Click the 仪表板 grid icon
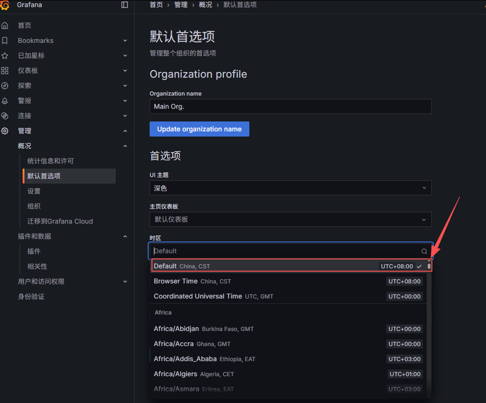Viewport: 486px width, 403px height. [x=6, y=70]
